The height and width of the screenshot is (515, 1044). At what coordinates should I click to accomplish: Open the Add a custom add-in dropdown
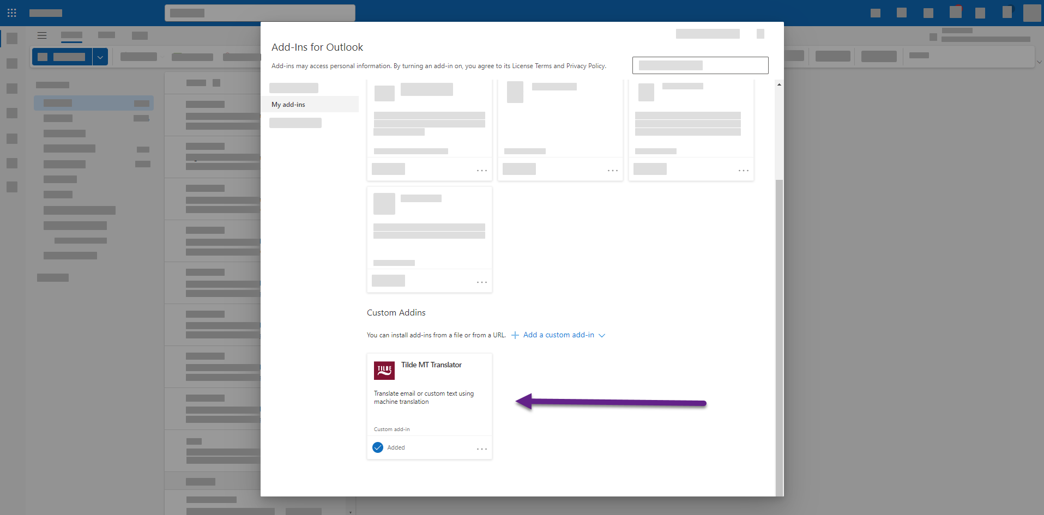coord(558,335)
